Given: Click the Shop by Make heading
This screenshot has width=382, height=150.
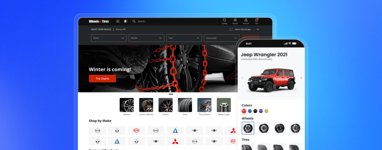Looking at the screenshot, I should click(100, 121).
